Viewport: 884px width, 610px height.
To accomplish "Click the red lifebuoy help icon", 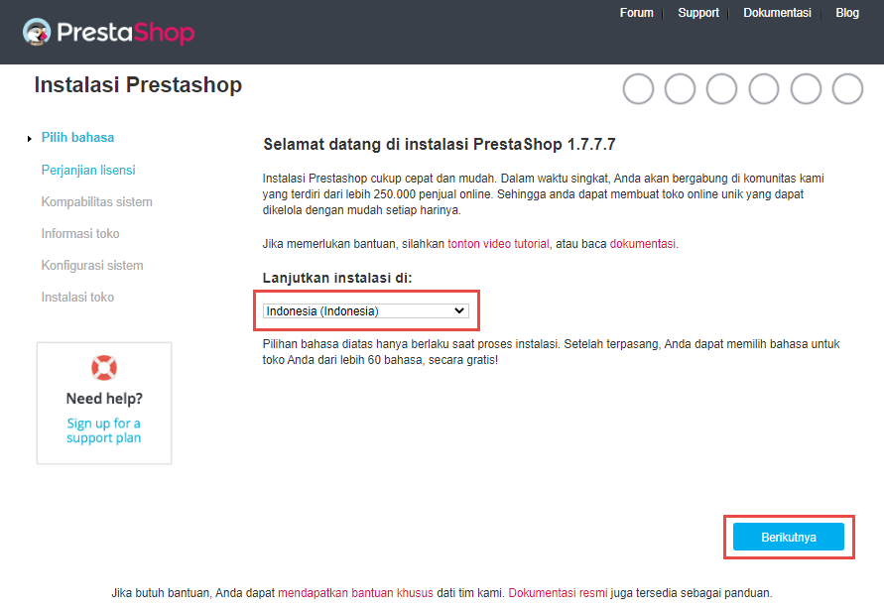I will (104, 368).
